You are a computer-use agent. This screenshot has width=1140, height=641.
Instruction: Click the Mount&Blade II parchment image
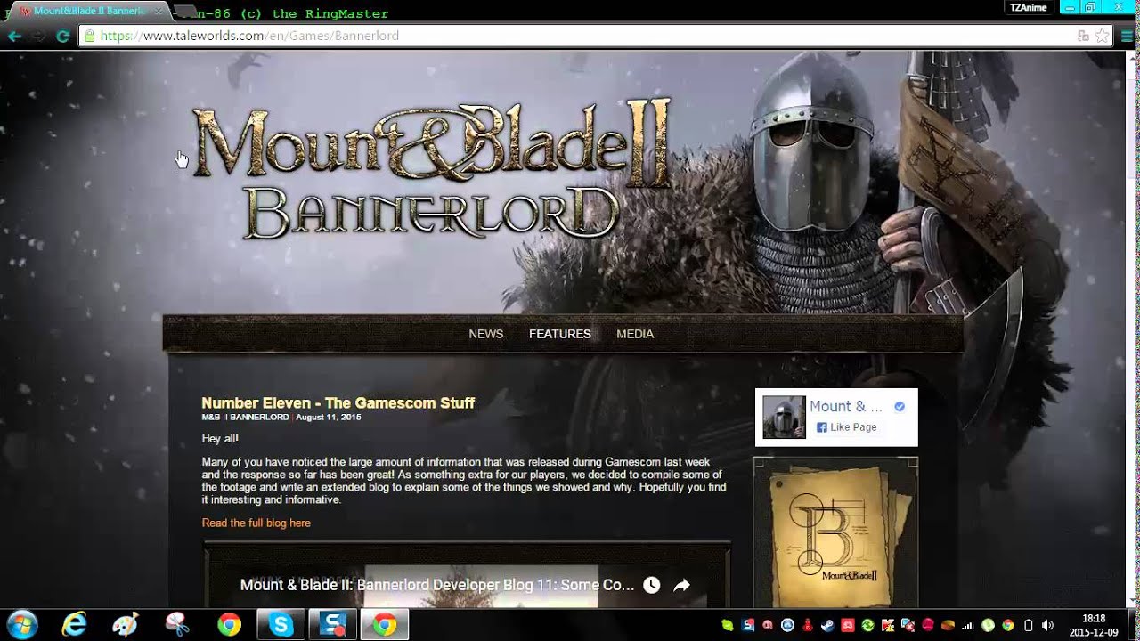(835, 532)
